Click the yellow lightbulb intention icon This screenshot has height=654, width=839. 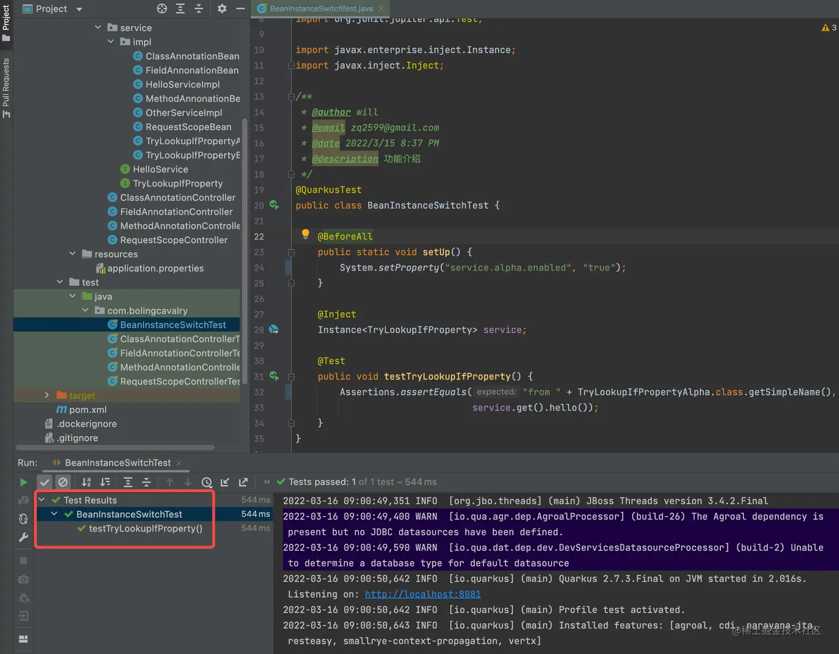305,234
